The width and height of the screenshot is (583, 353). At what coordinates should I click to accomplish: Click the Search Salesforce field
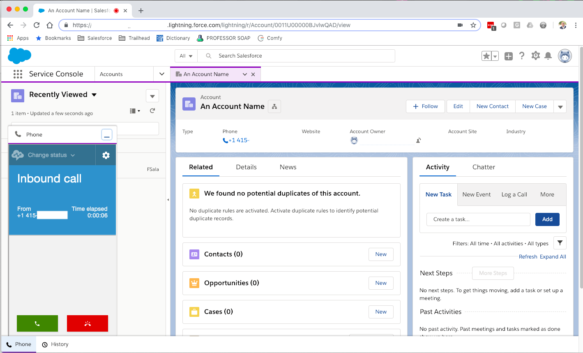[x=296, y=56]
